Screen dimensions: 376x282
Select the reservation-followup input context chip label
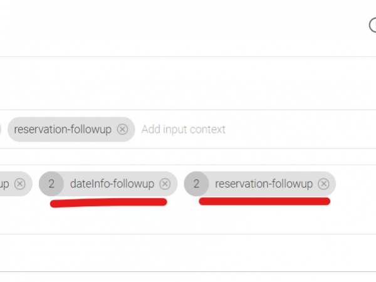[x=63, y=130]
